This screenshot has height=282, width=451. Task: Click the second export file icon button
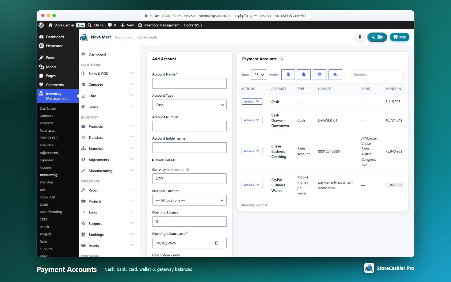[x=304, y=75]
